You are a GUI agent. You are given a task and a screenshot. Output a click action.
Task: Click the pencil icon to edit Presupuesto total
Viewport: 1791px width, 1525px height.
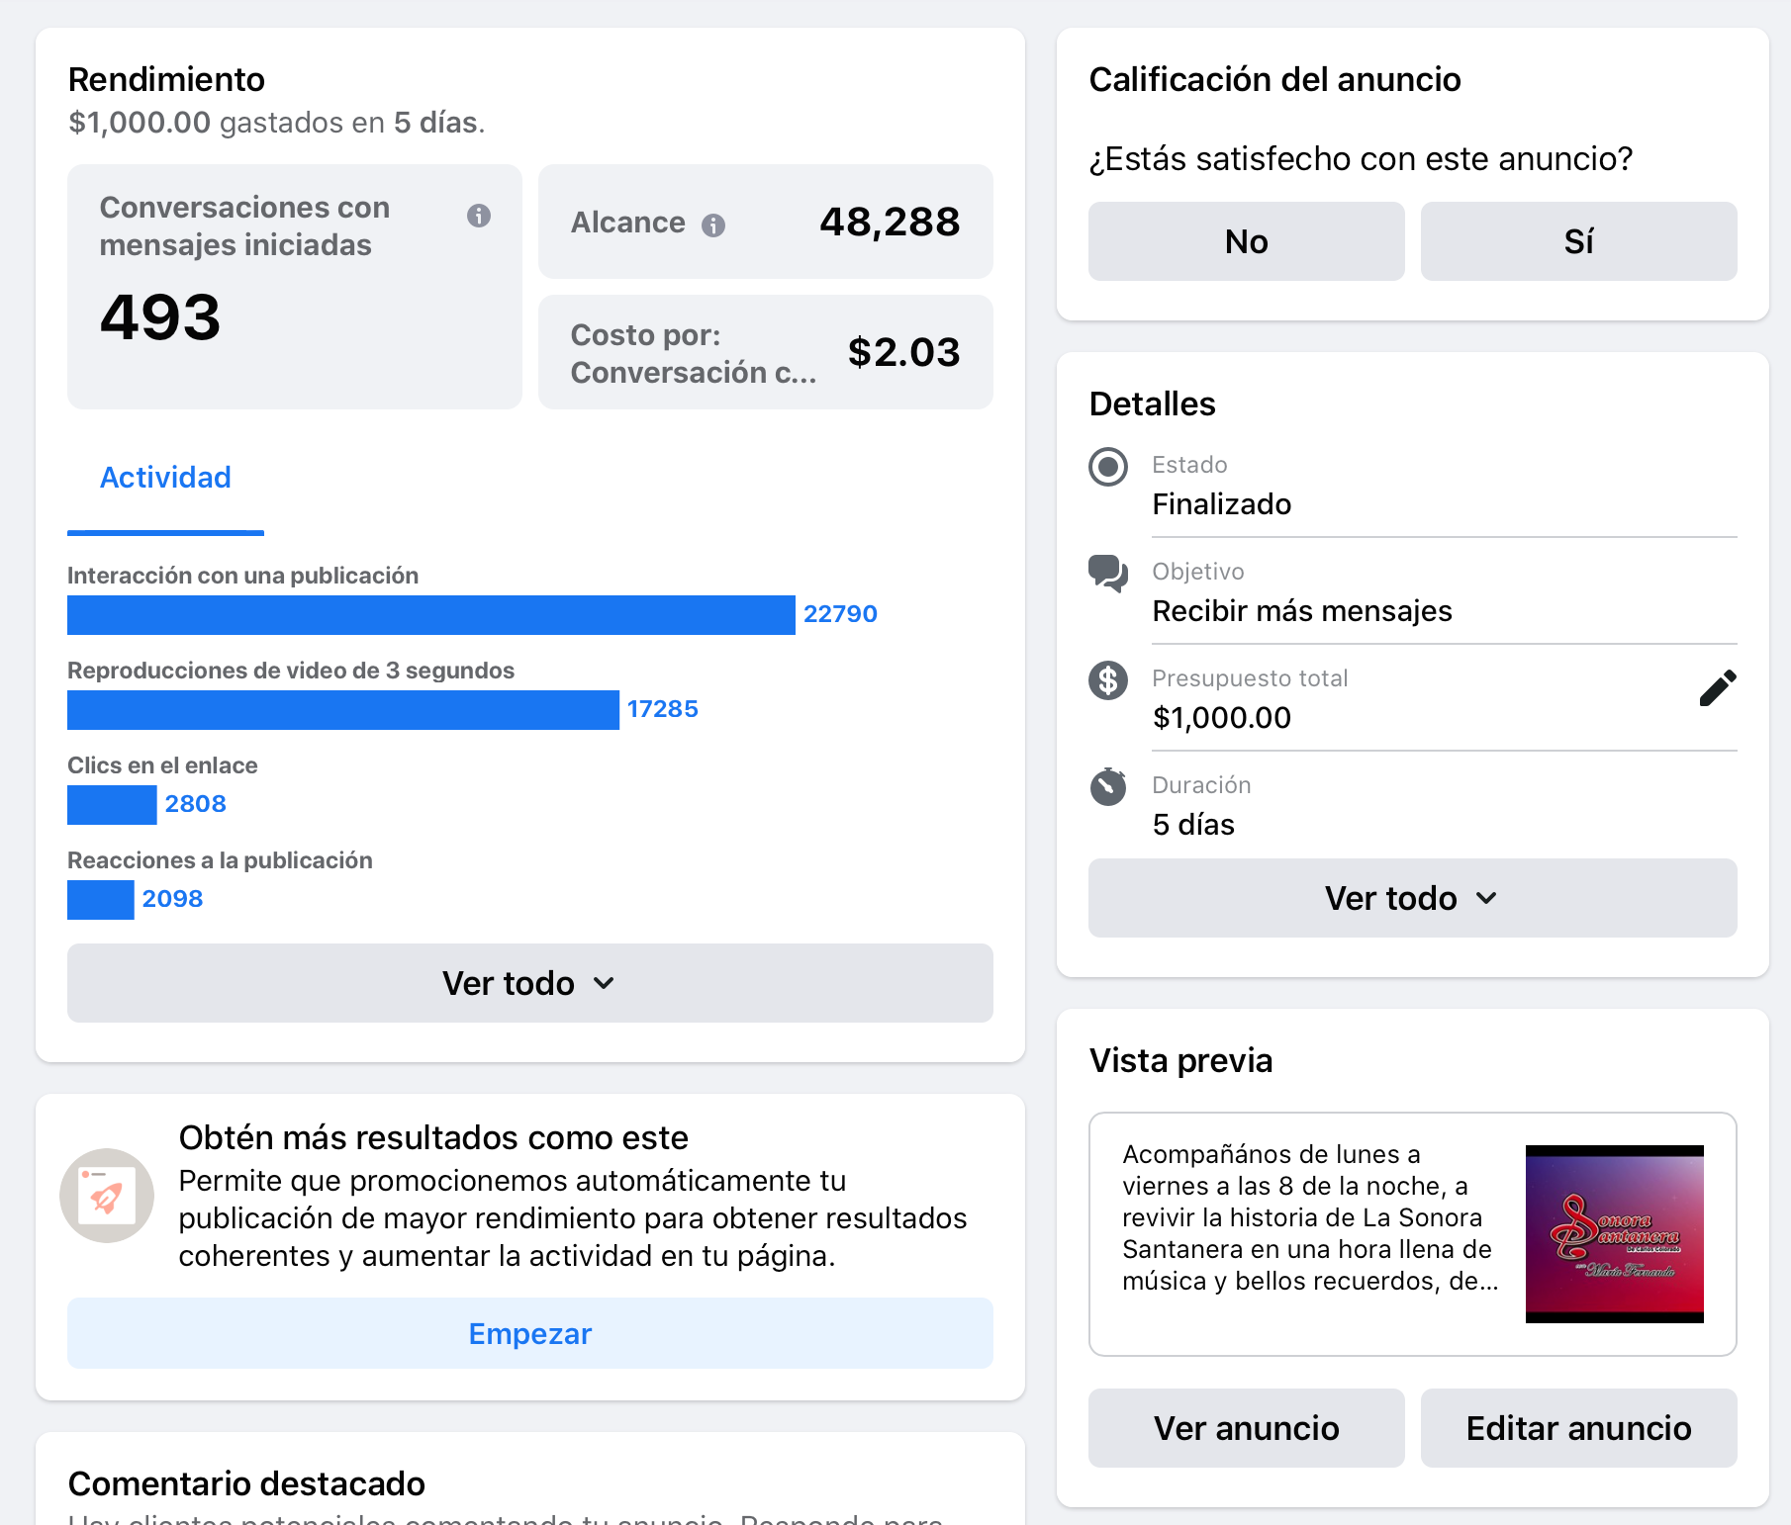1718,688
